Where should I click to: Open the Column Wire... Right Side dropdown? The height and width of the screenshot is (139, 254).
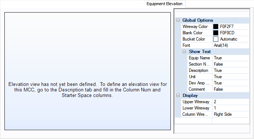pyautogui.click(x=231, y=114)
